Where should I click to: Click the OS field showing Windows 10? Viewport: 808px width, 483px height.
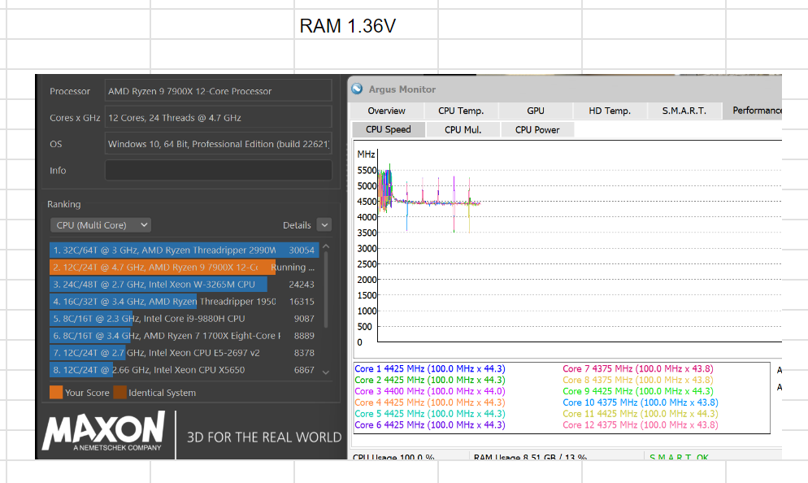[x=219, y=144]
